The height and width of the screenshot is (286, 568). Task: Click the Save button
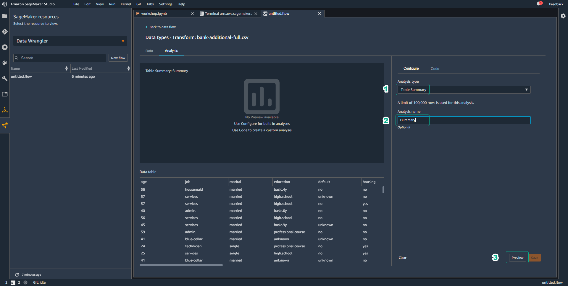pyautogui.click(x=535, y=258)
